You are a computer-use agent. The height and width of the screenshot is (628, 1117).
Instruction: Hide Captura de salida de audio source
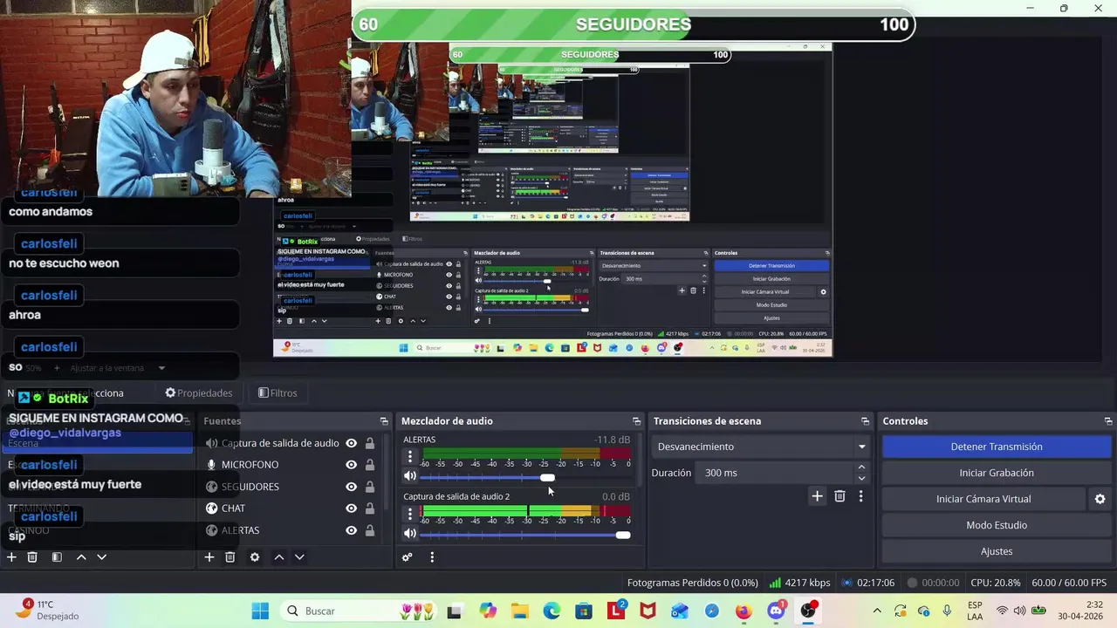pyautogui.click(x=351, y=443)
